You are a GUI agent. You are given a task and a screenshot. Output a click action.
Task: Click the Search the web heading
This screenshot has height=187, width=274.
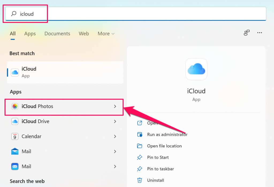tap(27, 181)
